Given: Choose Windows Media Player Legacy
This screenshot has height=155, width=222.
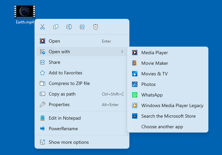Looking at the screenshot, I should [168, 105].
